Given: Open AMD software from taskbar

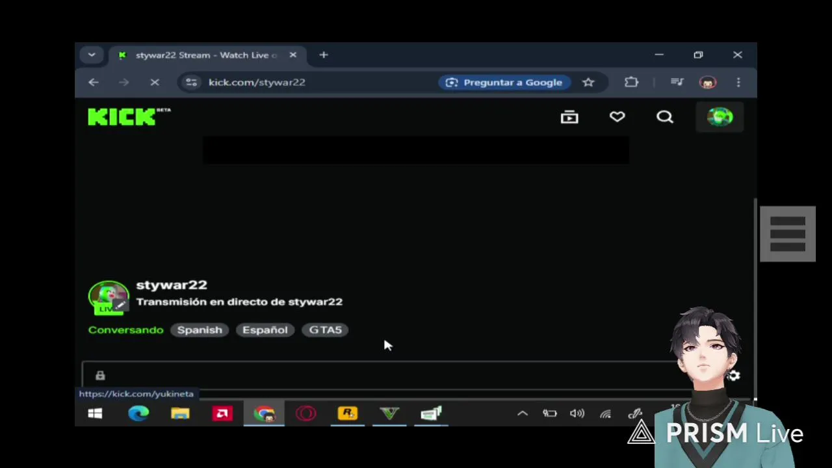Looking at the screenshot, I should point(222,413).
